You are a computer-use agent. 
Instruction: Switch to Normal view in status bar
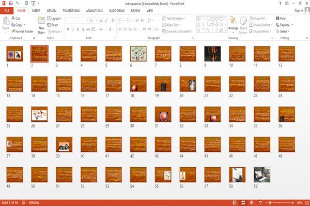point(235,202)
